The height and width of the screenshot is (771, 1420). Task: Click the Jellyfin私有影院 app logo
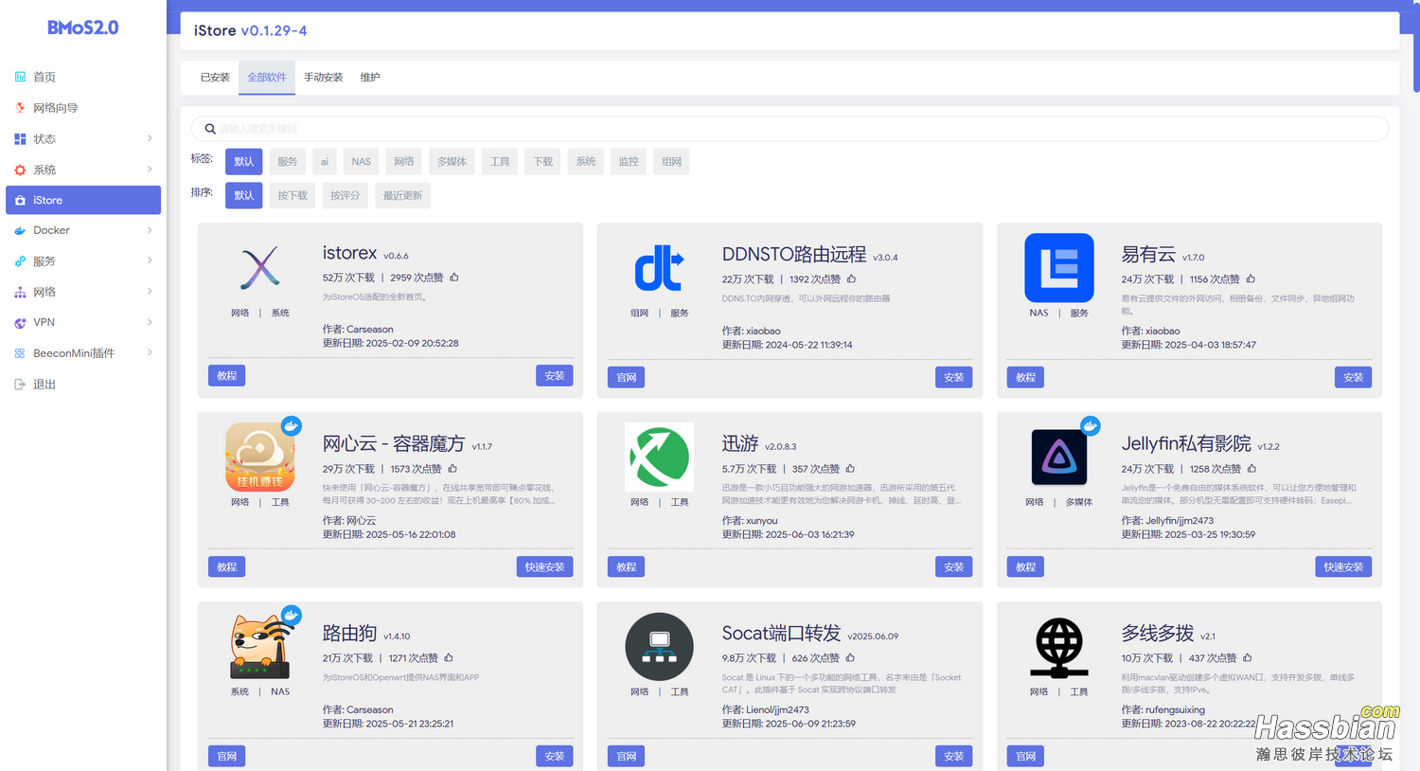tap(1058, 457)
